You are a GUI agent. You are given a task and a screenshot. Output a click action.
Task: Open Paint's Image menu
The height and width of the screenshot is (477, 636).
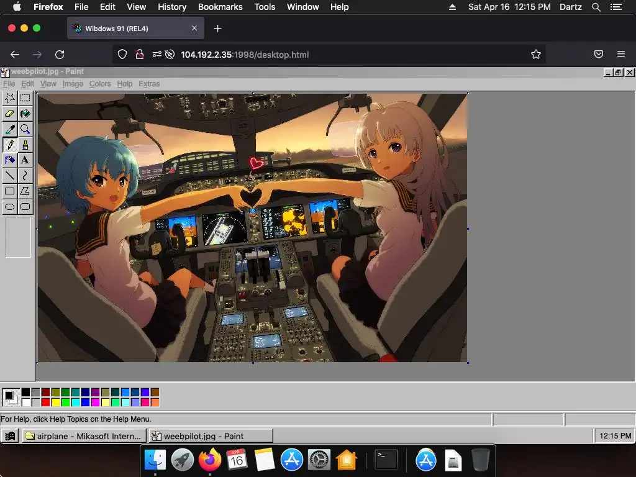(x=73, y=84)
